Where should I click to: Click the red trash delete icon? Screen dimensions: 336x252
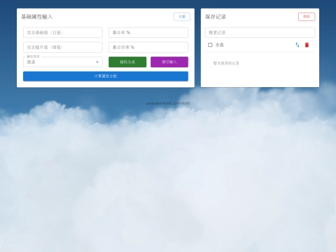coord(307,45)
